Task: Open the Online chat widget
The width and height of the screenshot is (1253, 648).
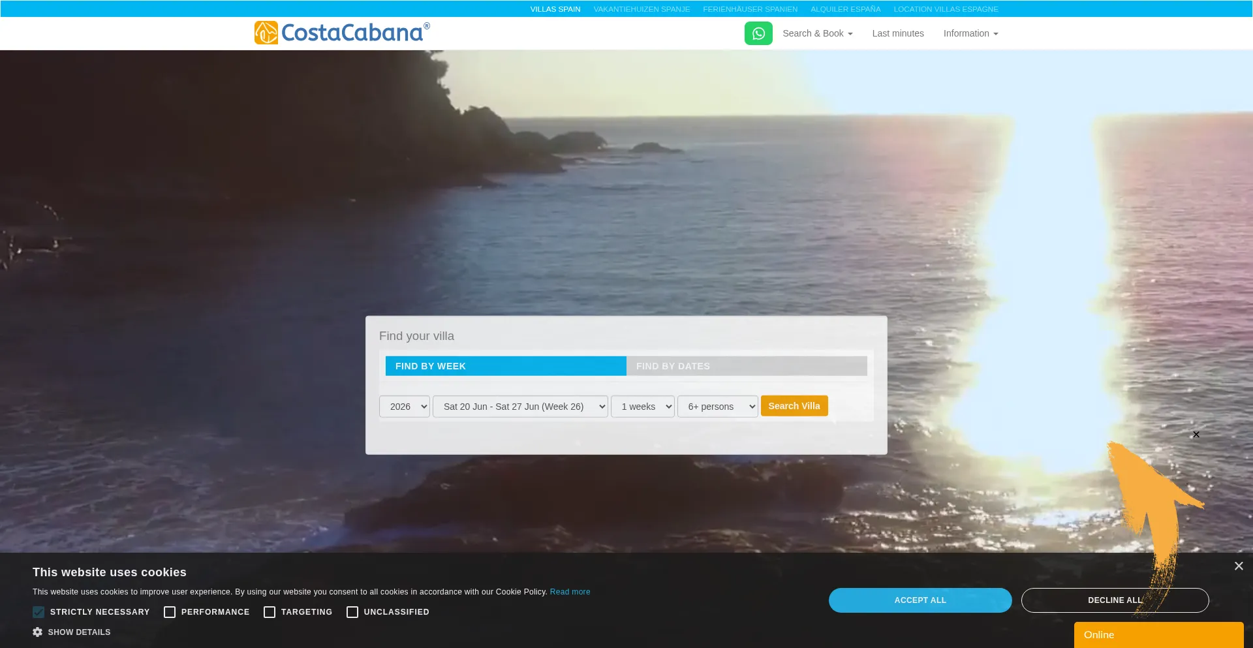Action: (1159, 635)
